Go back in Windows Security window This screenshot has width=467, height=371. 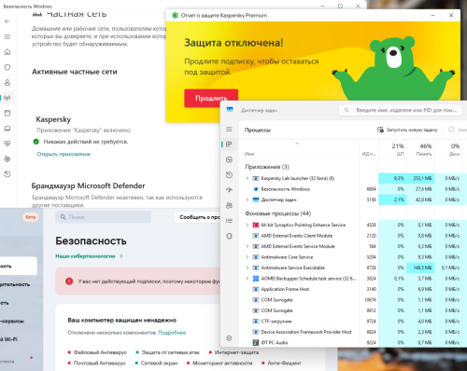pyautogui.click(x=7, y=21)
